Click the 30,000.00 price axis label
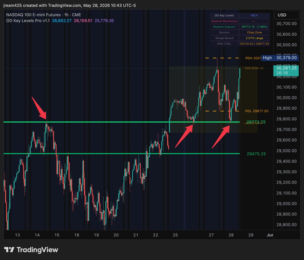The height and width of the screenshot is (260, 304). point(287,98)
